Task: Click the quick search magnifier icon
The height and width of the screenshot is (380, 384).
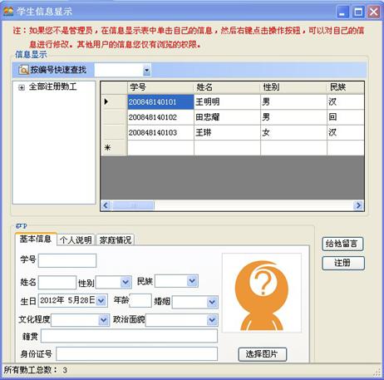Action: (23, 70)
